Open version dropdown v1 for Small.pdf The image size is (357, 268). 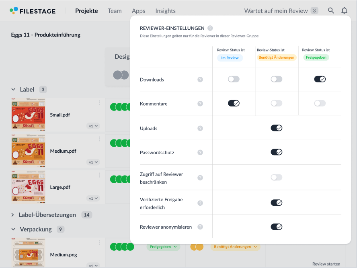coord(93,126)
